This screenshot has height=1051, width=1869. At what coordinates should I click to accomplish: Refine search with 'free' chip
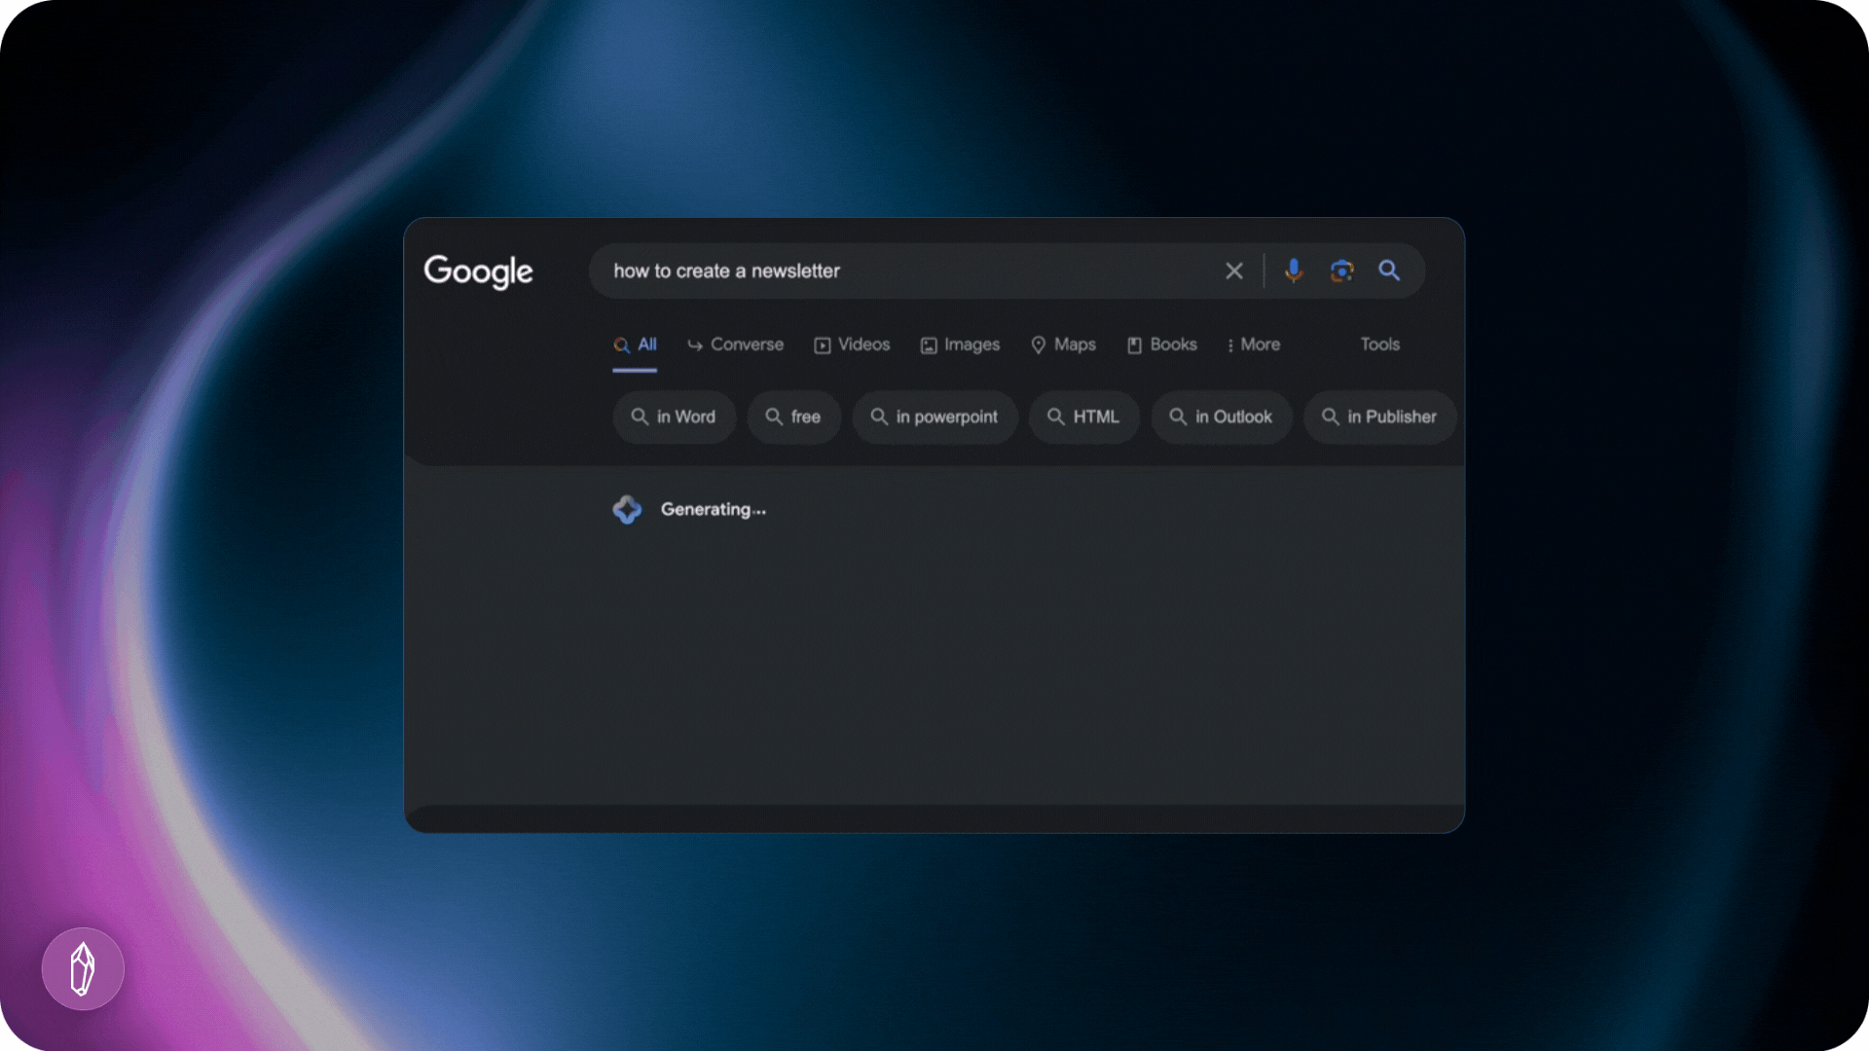[793, 417]
